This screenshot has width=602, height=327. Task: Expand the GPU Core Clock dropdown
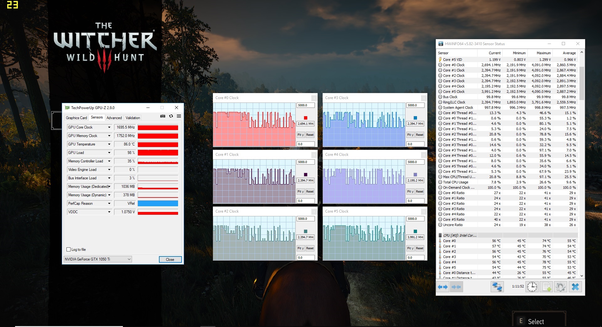(109, 127)
